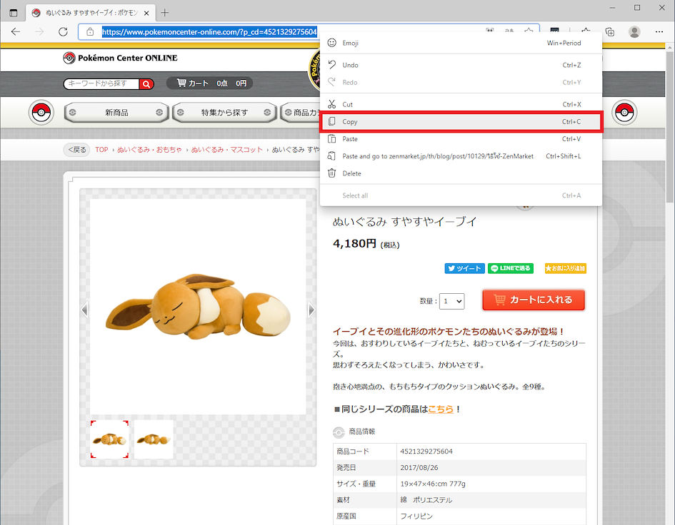Select the Eevee thumbnail with red corner marks
The width and height of the screenshot is (675, 525).
tap(109, 439)
